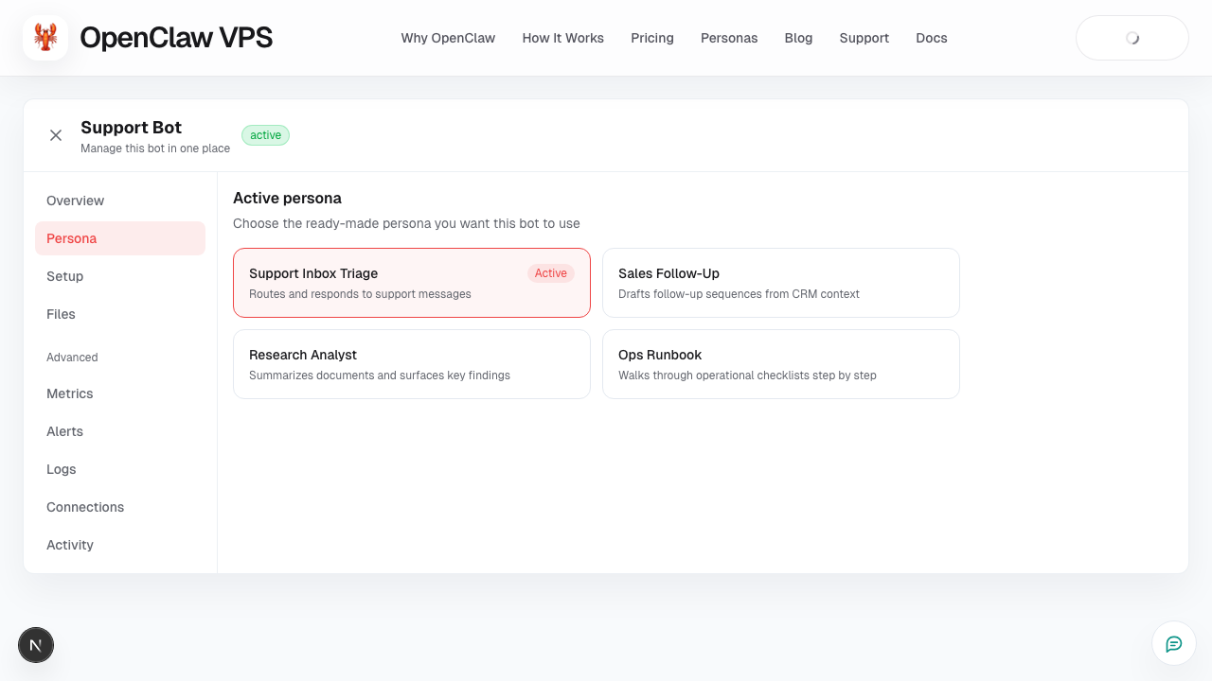Go to the Connections section
The width and height of the screenshot is (1212, 681).
tap(85, 507)
